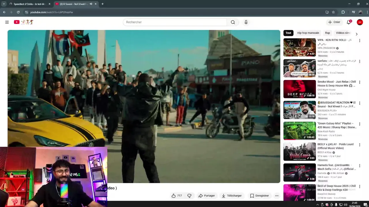
Task: Open options for Best of Deep House 2025
Action: click(x=359, y=186)
